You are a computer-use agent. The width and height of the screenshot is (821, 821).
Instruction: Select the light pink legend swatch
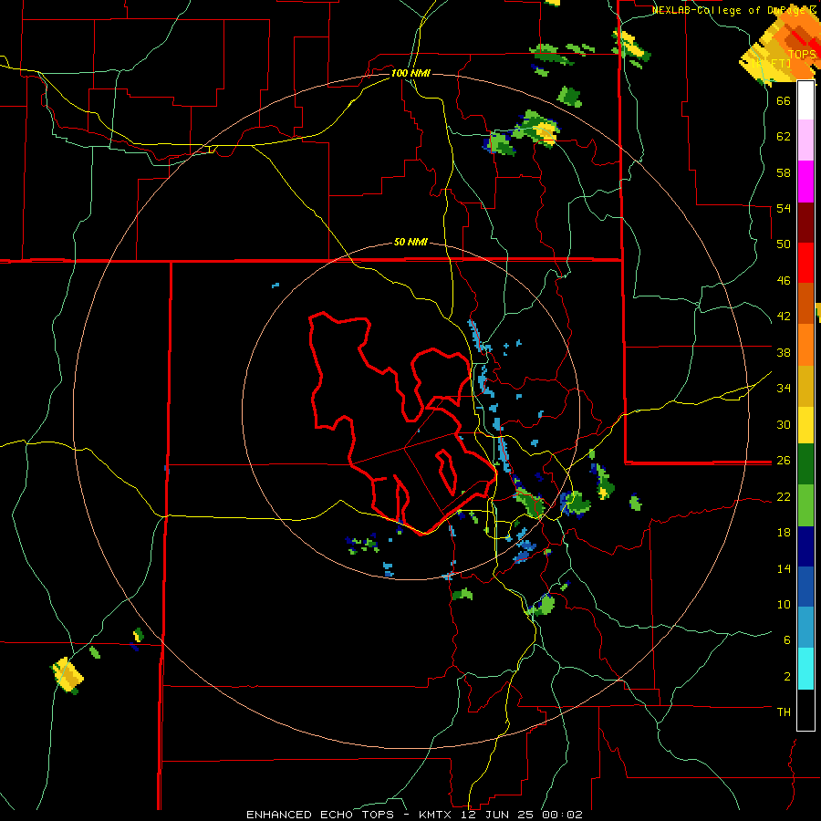click(x=805, y=140)
